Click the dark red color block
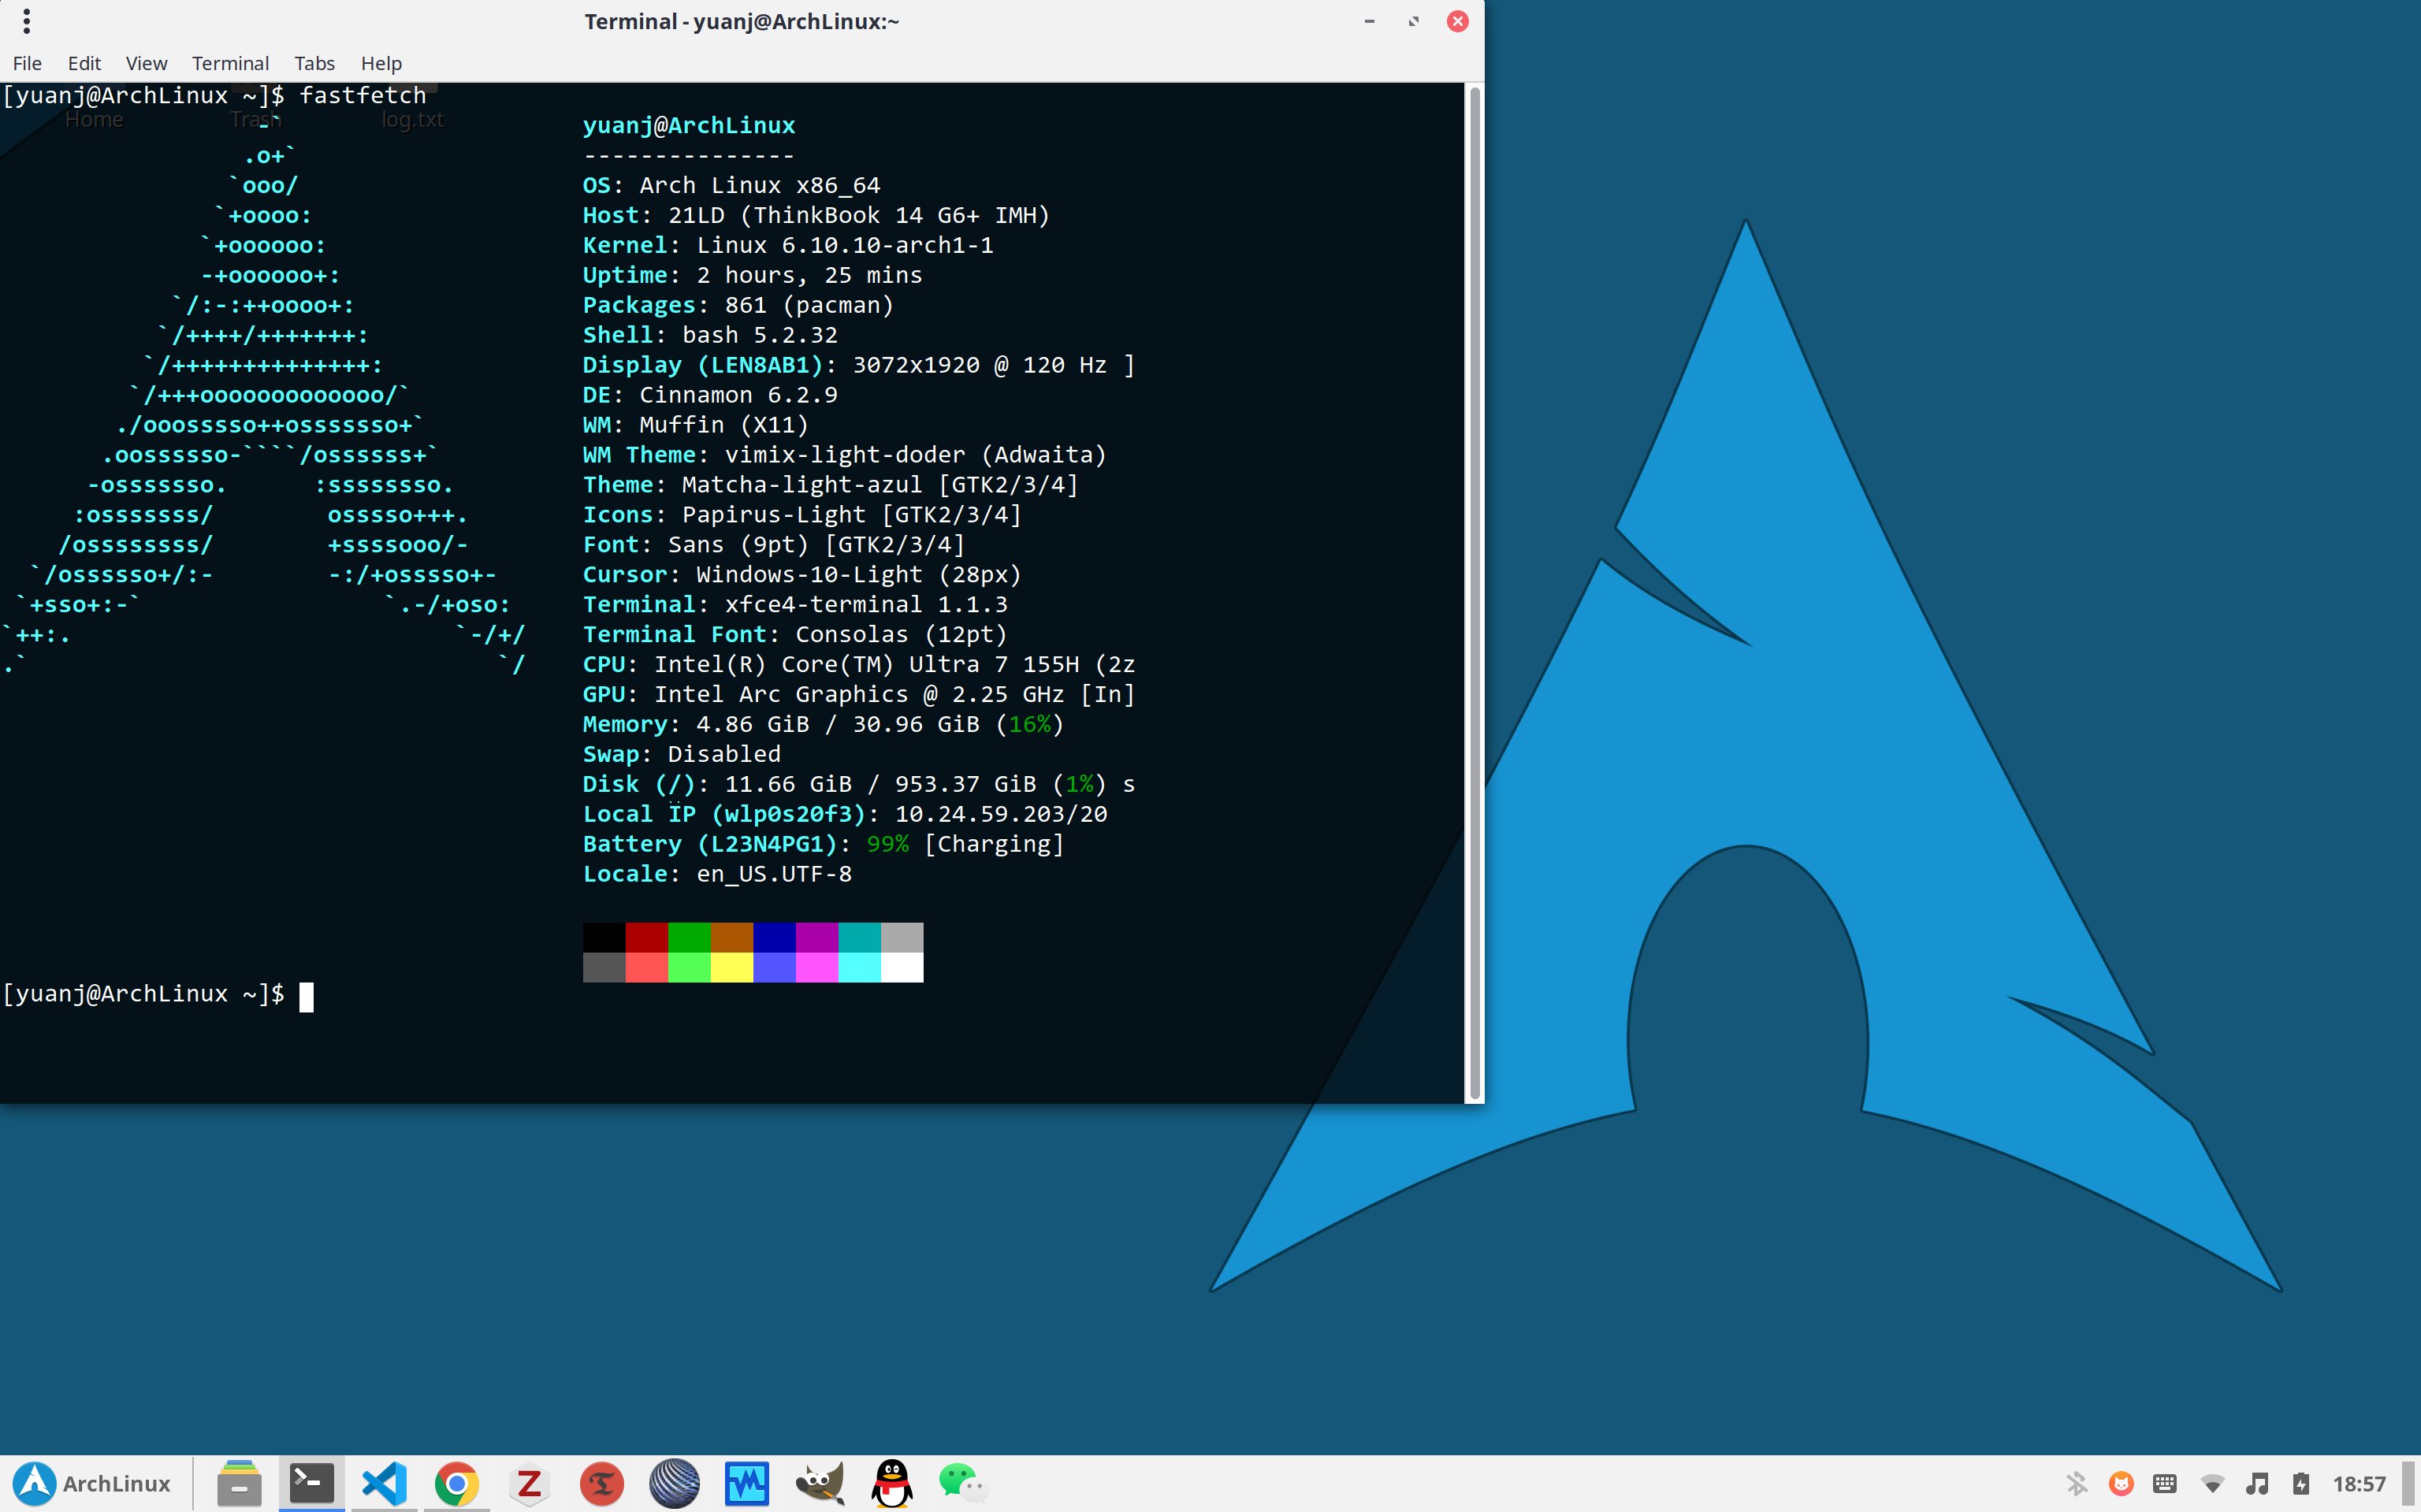2421x1512 pixels. point(646,937)
